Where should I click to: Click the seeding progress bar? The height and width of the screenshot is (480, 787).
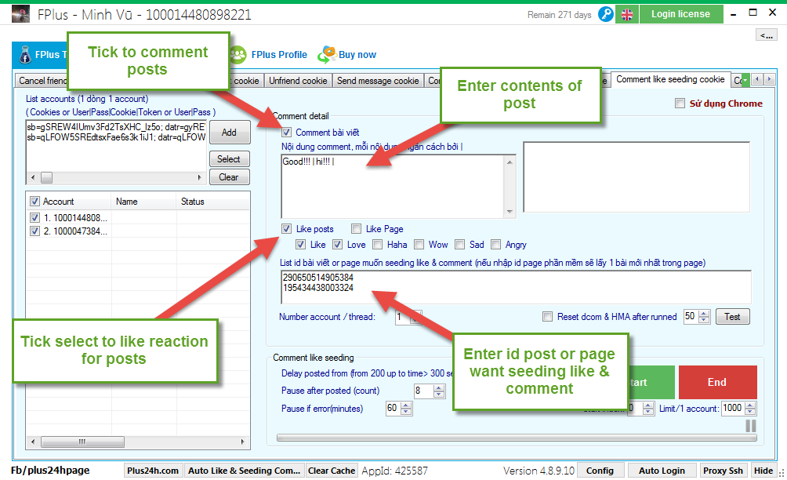click(x=517, y=438)
